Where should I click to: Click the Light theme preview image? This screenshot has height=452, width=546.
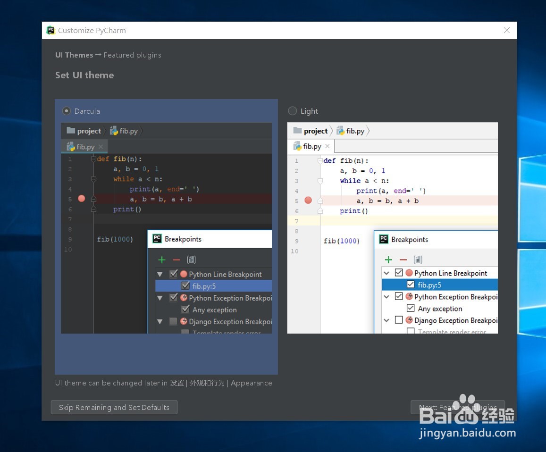[x=393, y=228]
